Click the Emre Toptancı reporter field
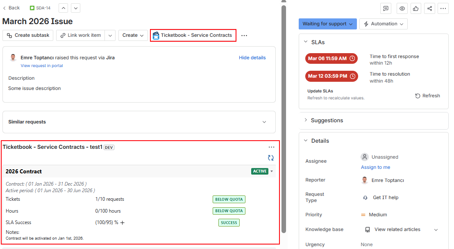The image size is (454, 249). tap(382, 180)
